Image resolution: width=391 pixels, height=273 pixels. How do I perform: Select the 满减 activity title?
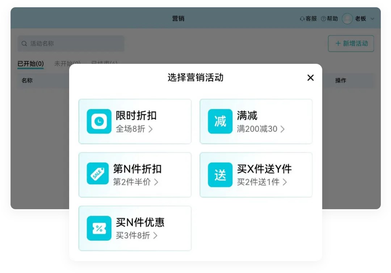pos(247,116)
